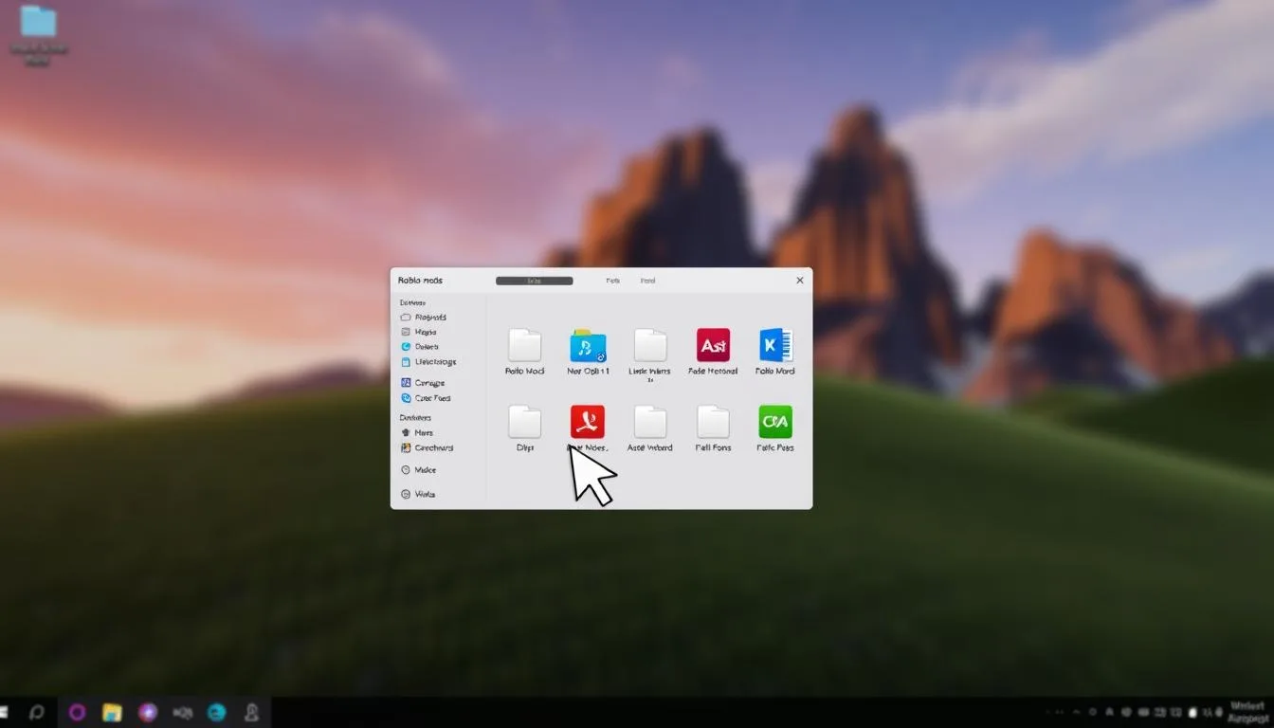Select the dark pill-shaped tab in the window header
The image size is (1274, 728).
pos(535,281)
